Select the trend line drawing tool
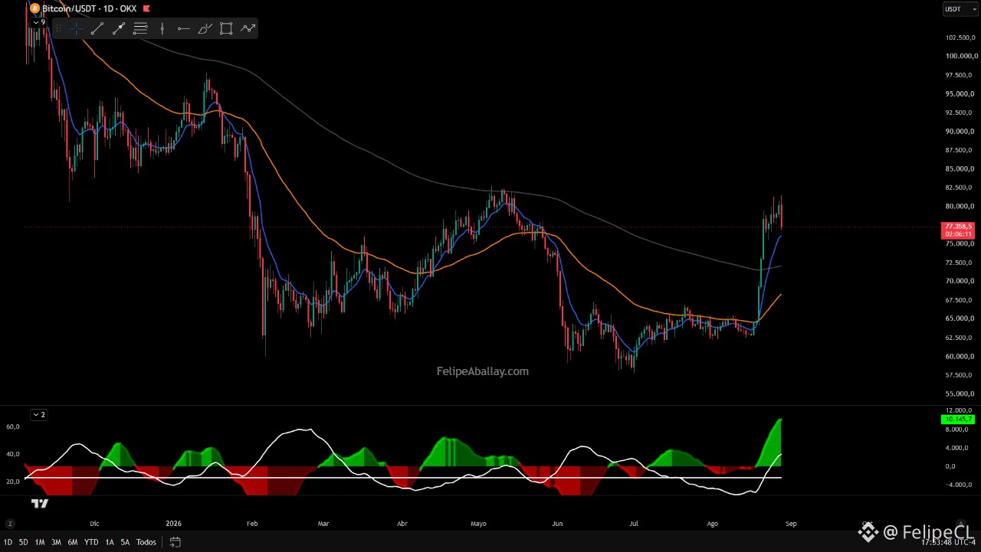The image size is (981, 552). coord(97,28)
